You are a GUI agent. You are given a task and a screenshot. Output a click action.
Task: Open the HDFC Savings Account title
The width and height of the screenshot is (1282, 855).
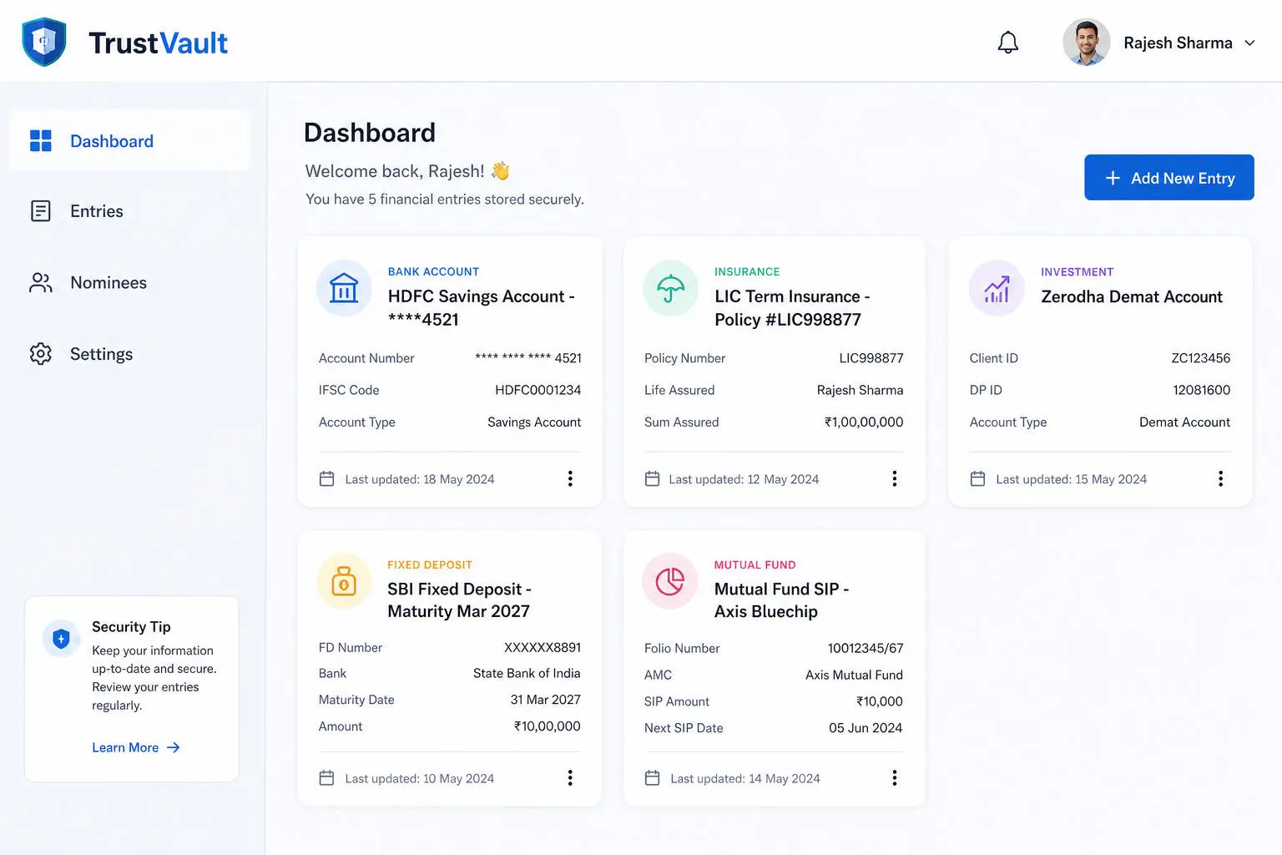click(x=481, y=307)
